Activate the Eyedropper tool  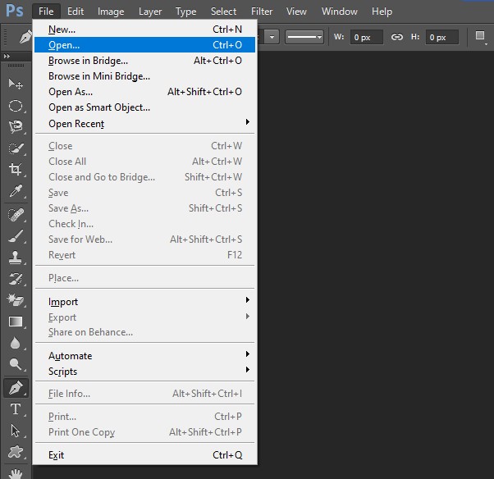15,192
